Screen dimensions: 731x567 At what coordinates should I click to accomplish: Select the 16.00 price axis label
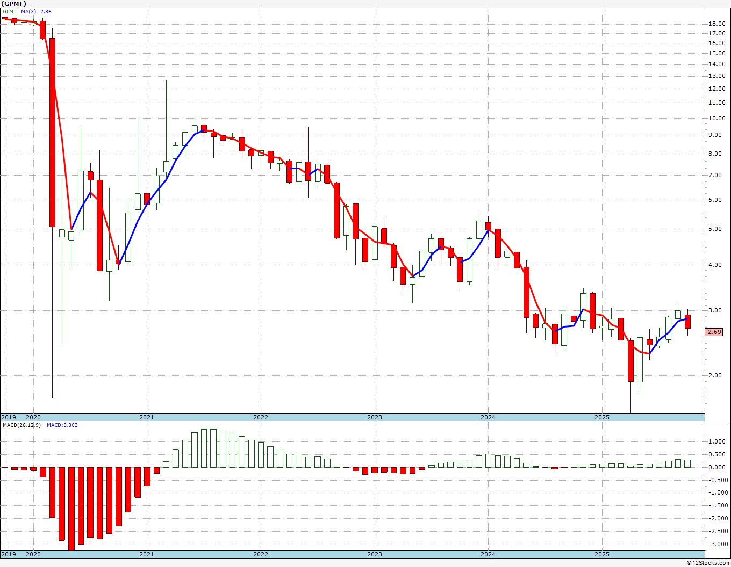(x=717, y=43)
